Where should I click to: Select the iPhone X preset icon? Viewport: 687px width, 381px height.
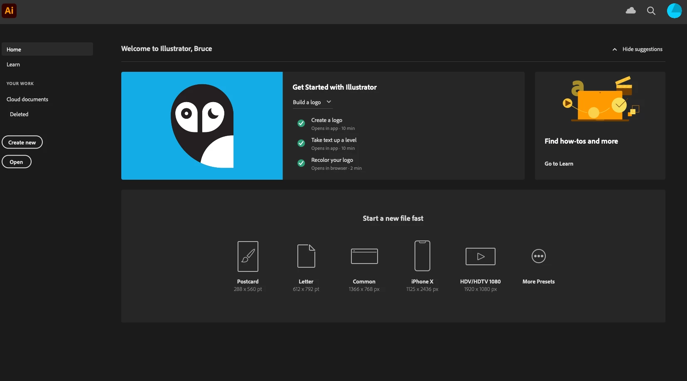point(422,256)
